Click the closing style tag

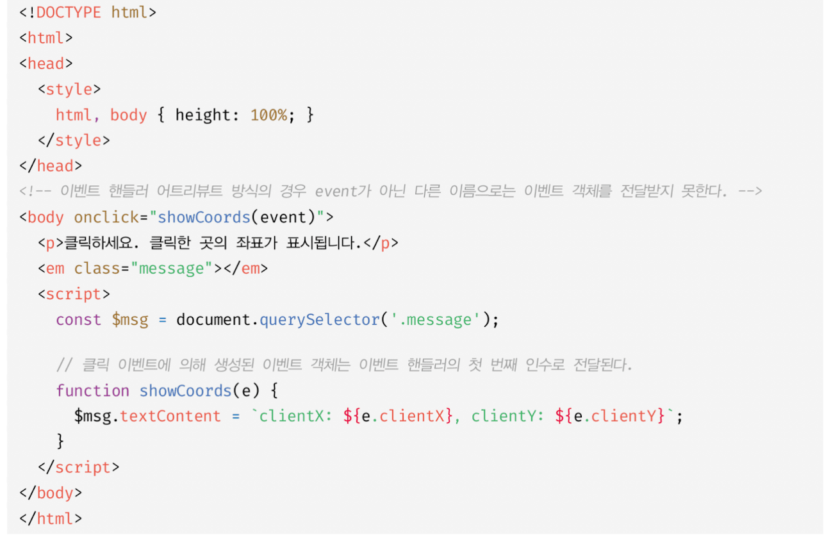(x=74, y=140)
